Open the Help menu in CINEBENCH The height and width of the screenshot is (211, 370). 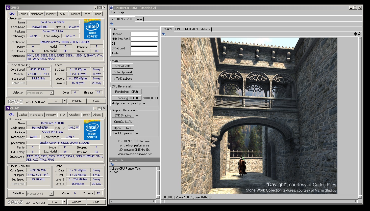pyautogui.click(x=121, y=13)
